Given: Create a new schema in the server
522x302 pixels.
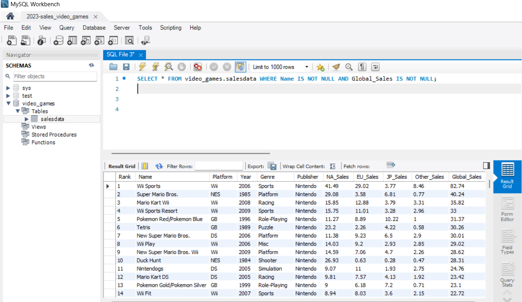Looking at the screenshot, I should tap(58, 40).
